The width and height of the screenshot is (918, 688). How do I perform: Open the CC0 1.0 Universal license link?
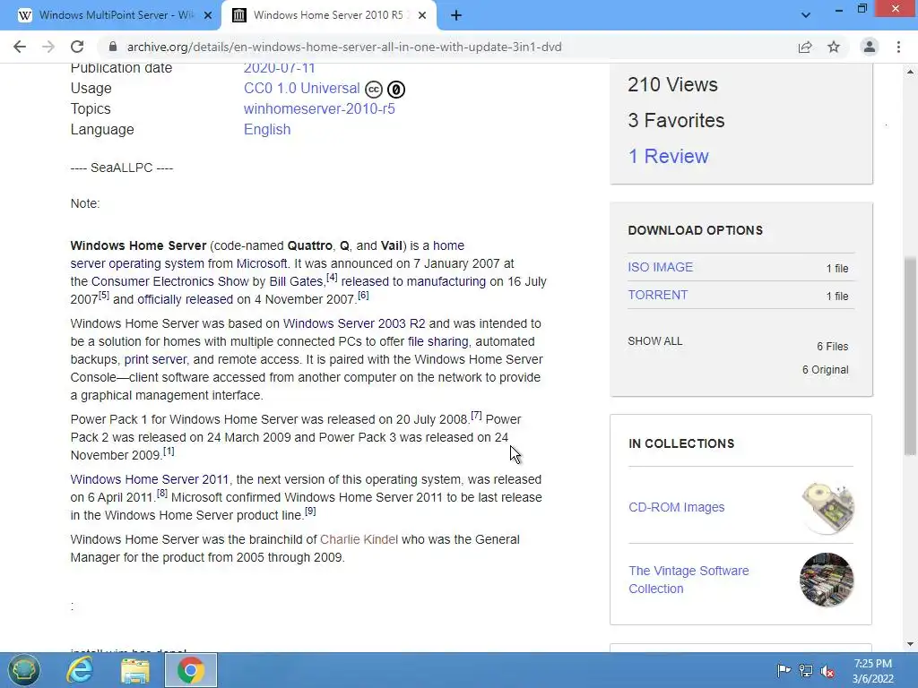[x=301, y=88]
